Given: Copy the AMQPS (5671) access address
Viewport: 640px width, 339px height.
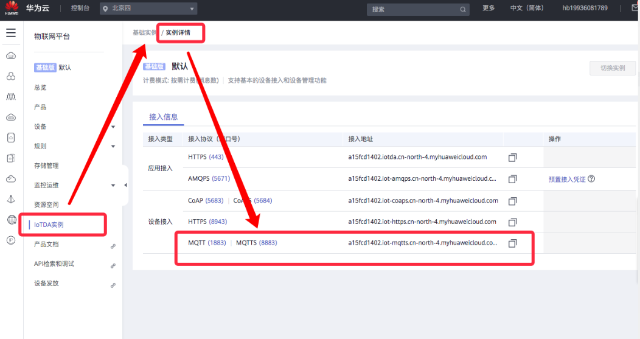Looking at the screenshot, I should click(512, 179).
